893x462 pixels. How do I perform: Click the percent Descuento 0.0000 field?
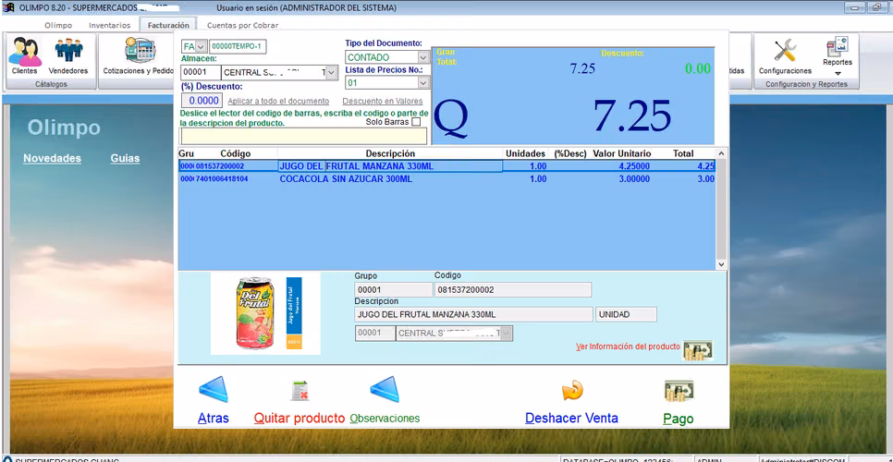(202, 101)
